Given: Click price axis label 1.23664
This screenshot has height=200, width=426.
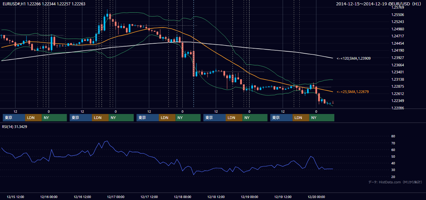Looking at the screenshot, I should (x=398, y=65).
